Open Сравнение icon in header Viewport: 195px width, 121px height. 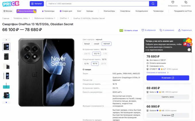pyautogui.click(x=186, y=2)
